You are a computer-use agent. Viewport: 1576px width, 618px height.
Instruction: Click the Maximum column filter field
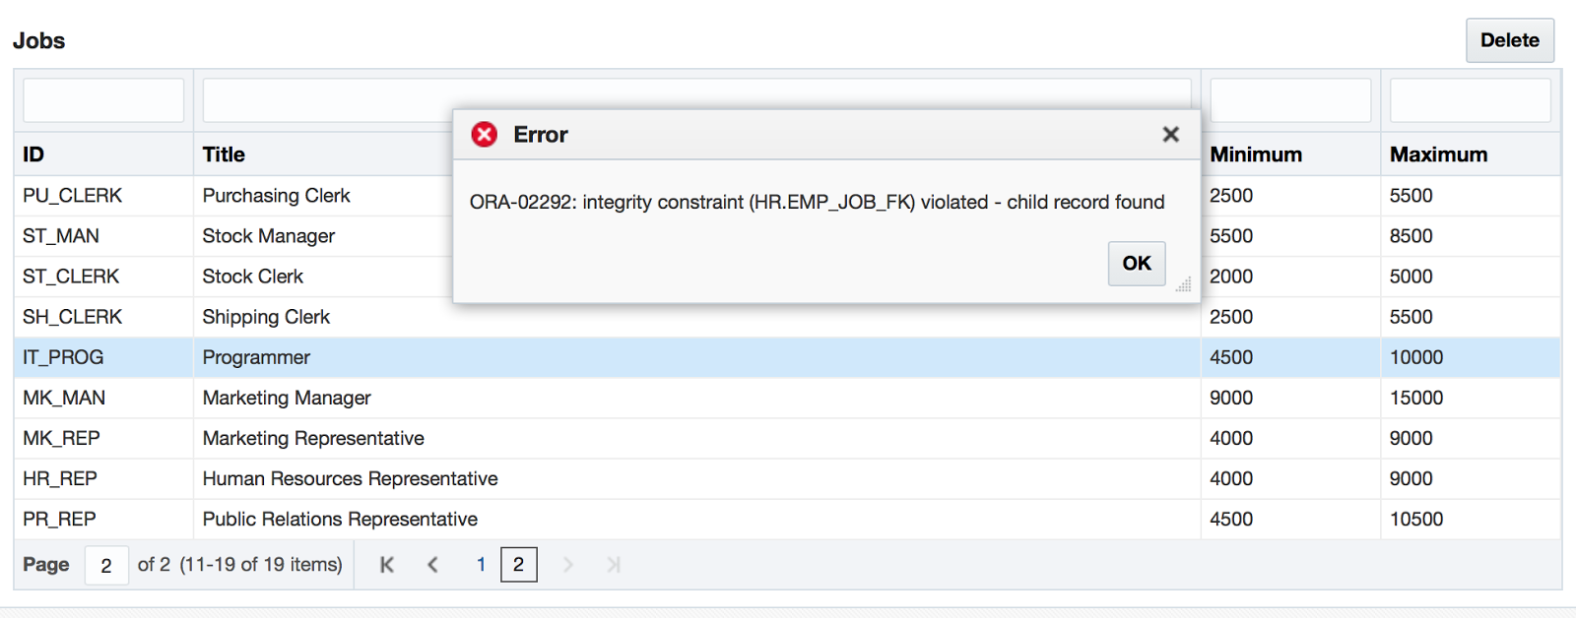click(x=1470, y=100)
